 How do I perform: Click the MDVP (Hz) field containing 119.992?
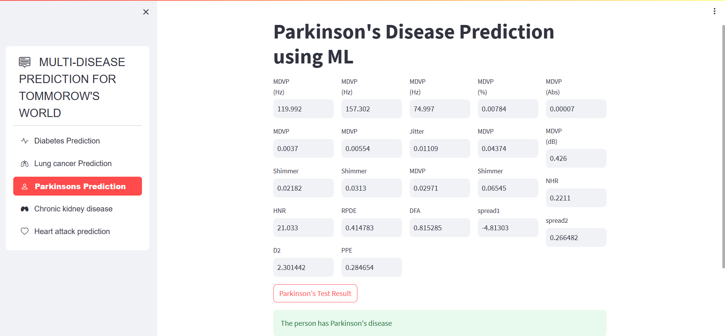(303, 109)
